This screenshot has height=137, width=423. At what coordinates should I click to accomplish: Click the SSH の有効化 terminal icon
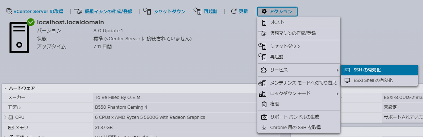(x=348, y=70)
